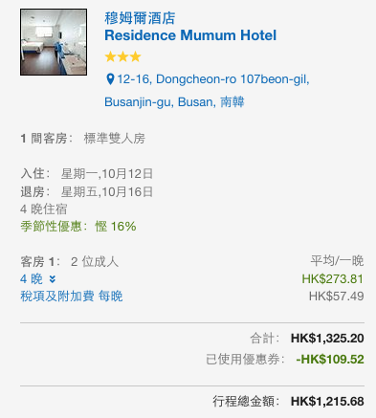
Task: Click the 季節性優惠 慳 16% promotion text
Action: 78,227
